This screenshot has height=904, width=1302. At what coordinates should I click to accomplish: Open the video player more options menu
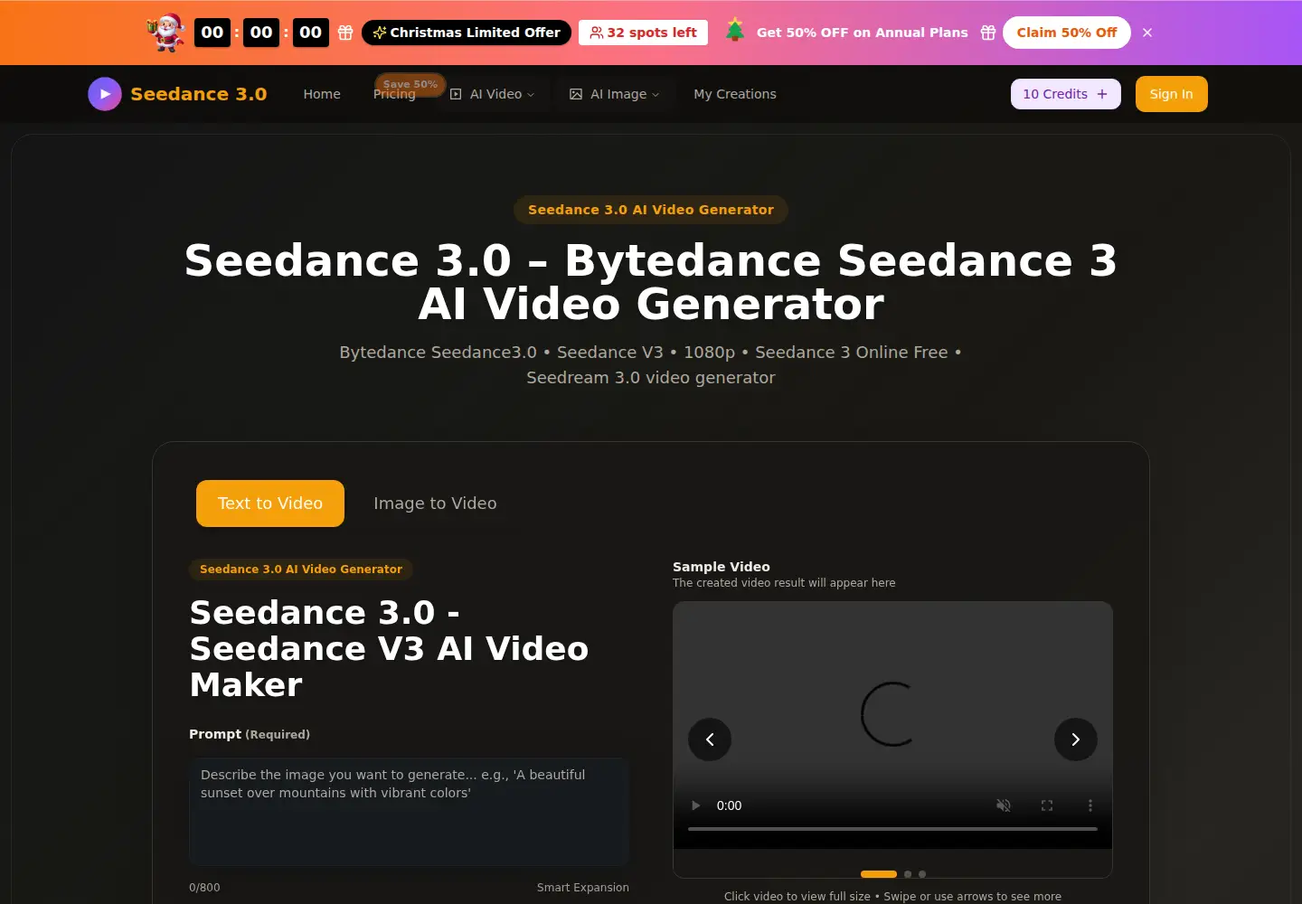click(x=1090, y=805)
